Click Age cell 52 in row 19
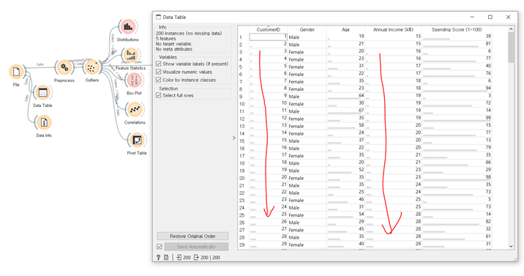Screen dimensions: 524x276 pos(345,171)
